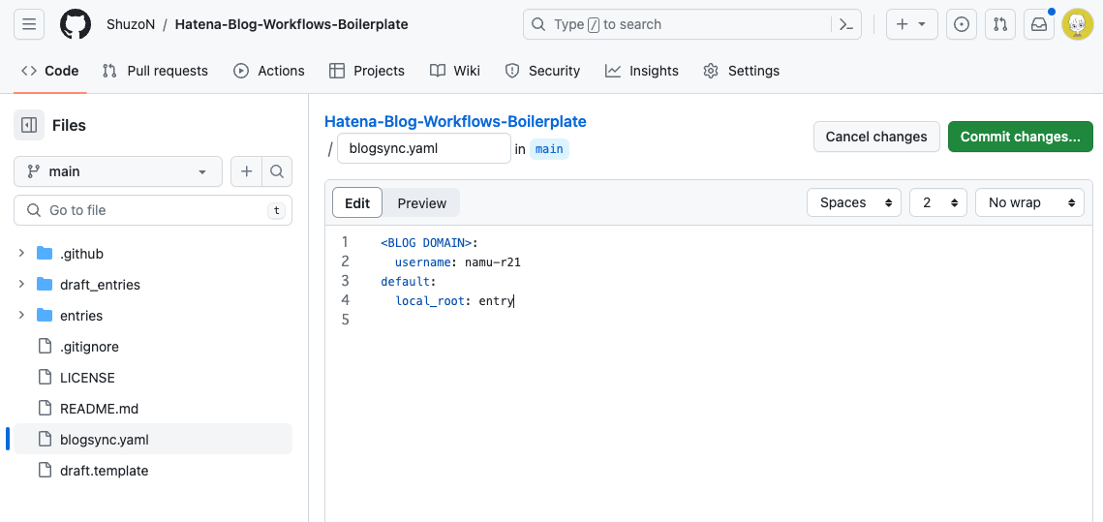Viewport: 1103px width, 522px height.
Task: Click the Go to file field
Action: 153,210
